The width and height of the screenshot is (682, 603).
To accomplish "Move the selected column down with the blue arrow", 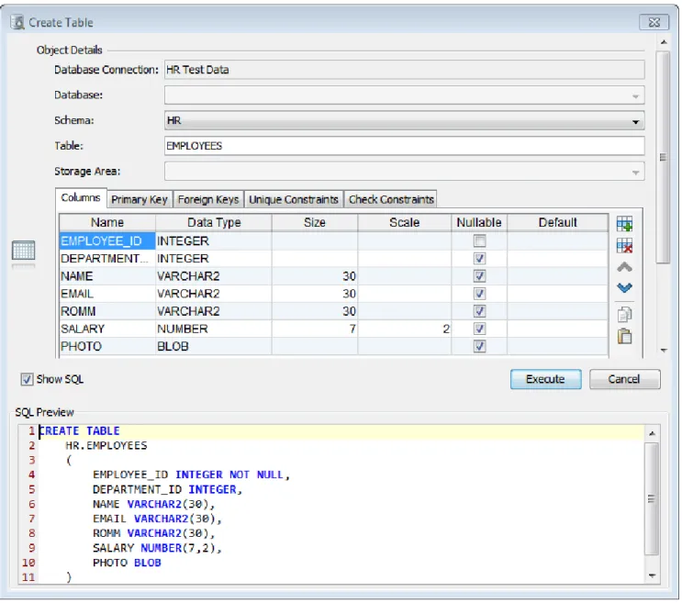I will (624, 287).
